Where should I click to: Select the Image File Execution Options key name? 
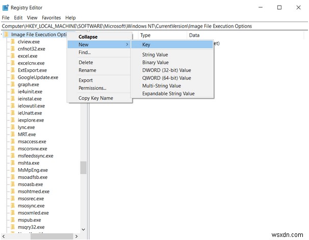point(39,35)
